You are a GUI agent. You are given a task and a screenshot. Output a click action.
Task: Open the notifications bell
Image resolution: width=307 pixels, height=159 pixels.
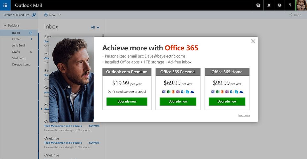[x=269, y=5]
